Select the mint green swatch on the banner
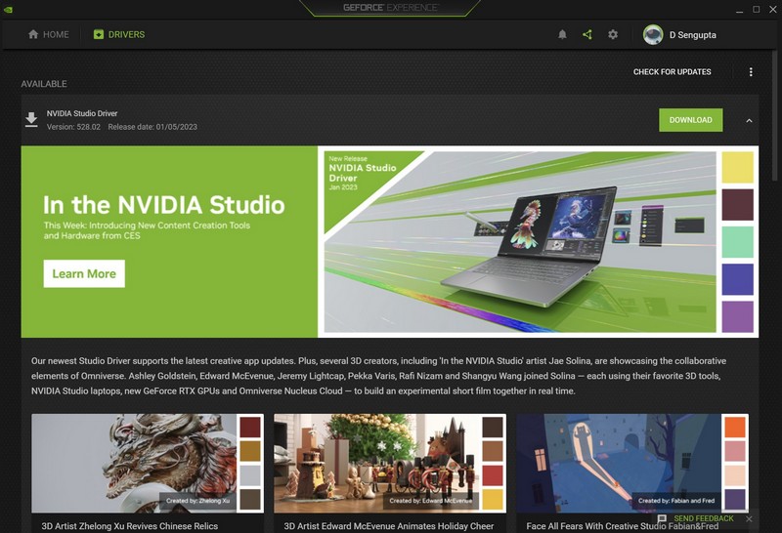This screenshot has height=533, width=782. 738,242
